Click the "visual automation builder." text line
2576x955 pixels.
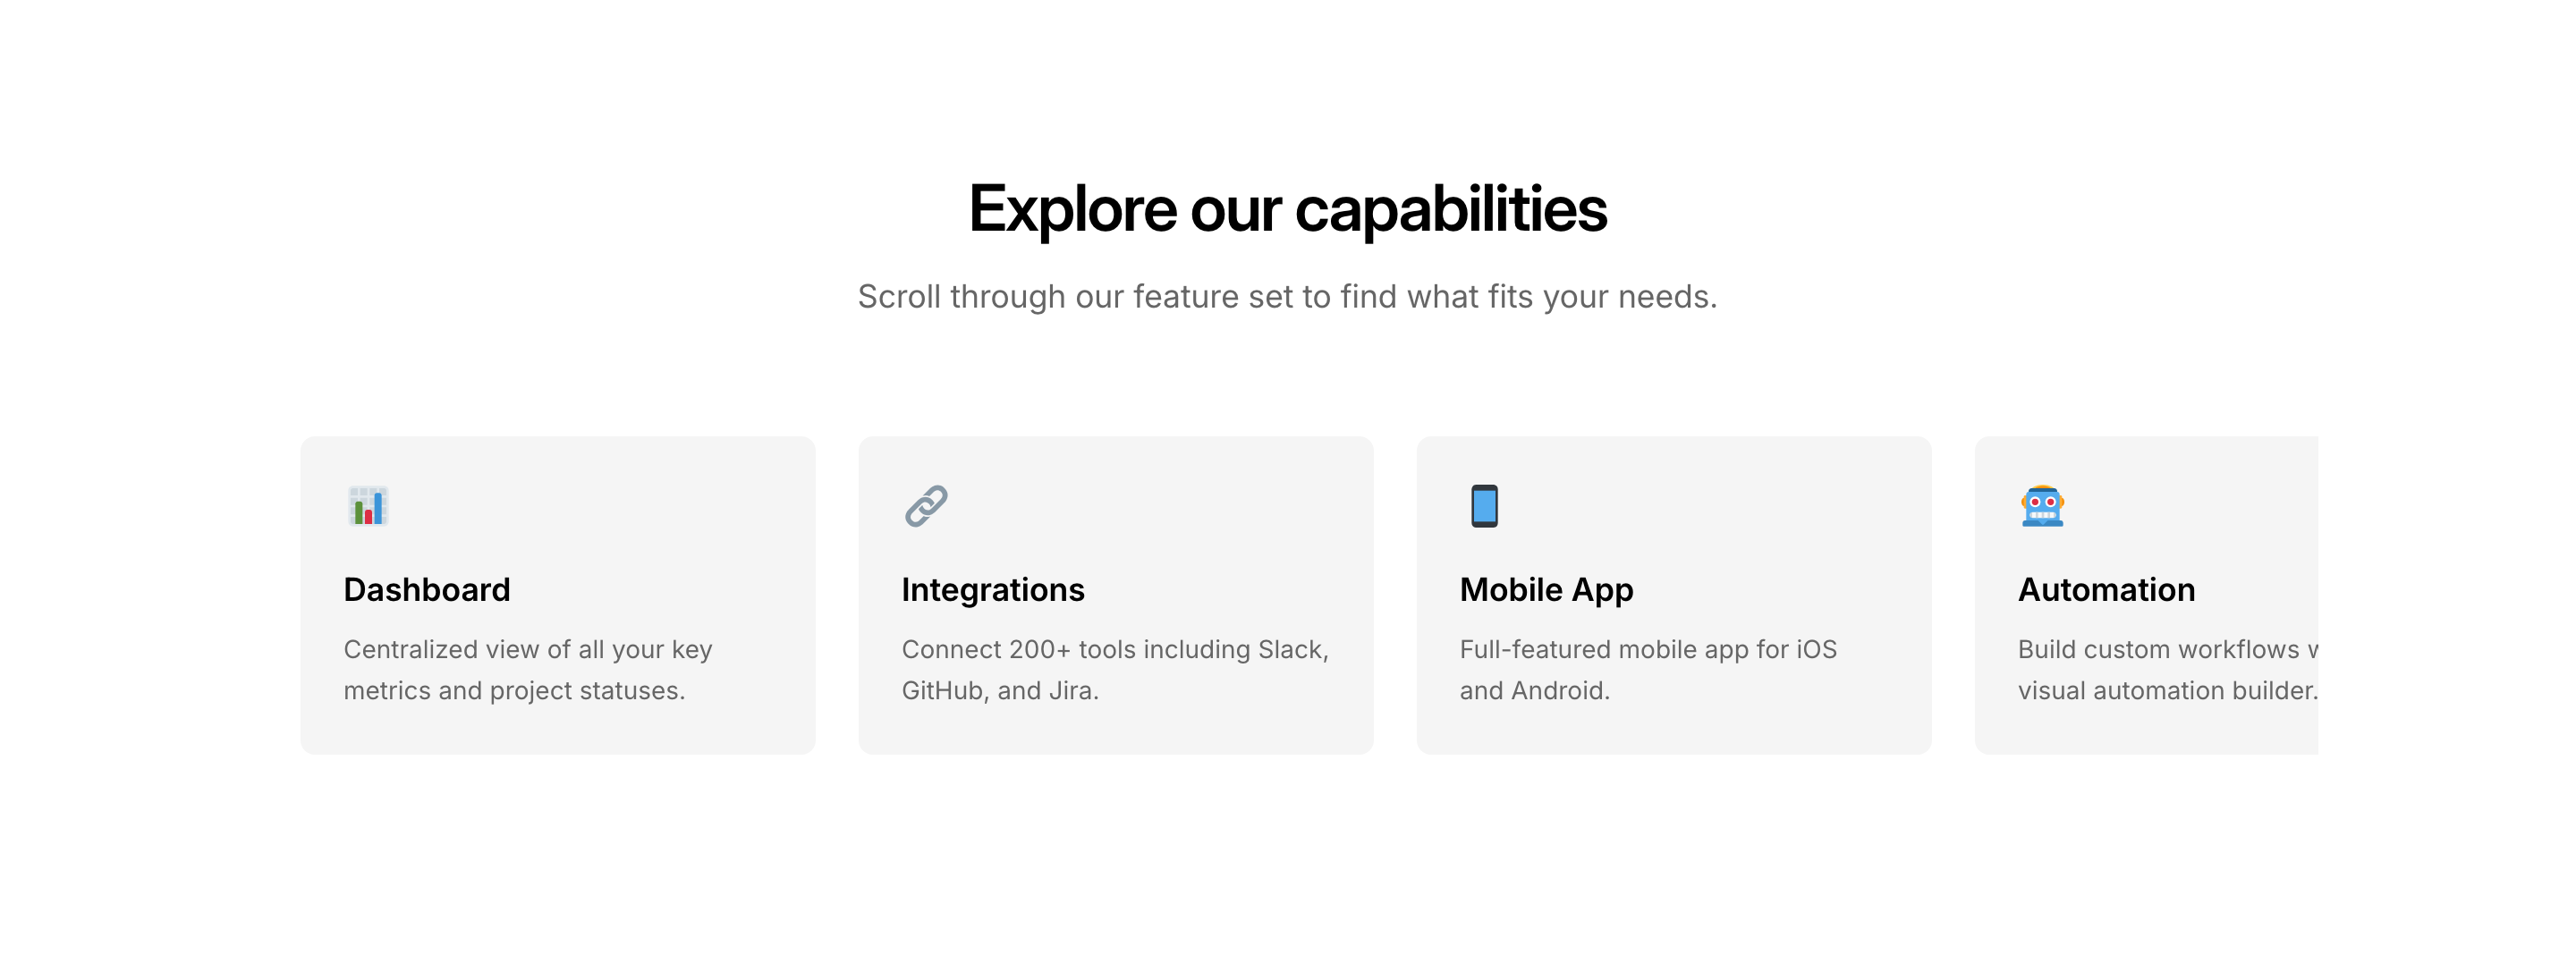tap(2166, 691)
